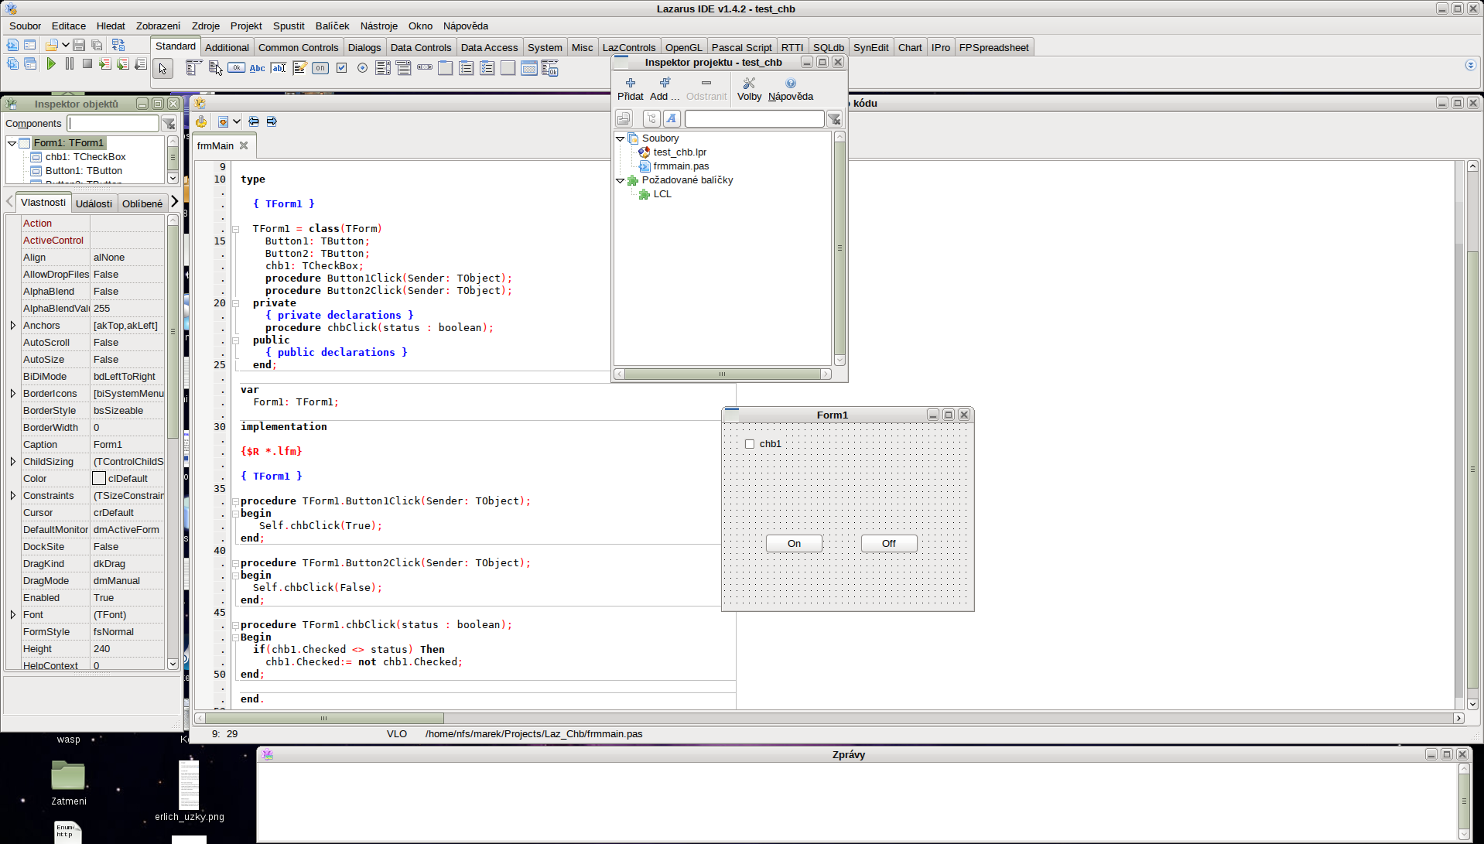The height and width of the screenshot is (844, 1484).
Task: Open the dropdown arrow next to Open file icon
Action: (66, 45)
